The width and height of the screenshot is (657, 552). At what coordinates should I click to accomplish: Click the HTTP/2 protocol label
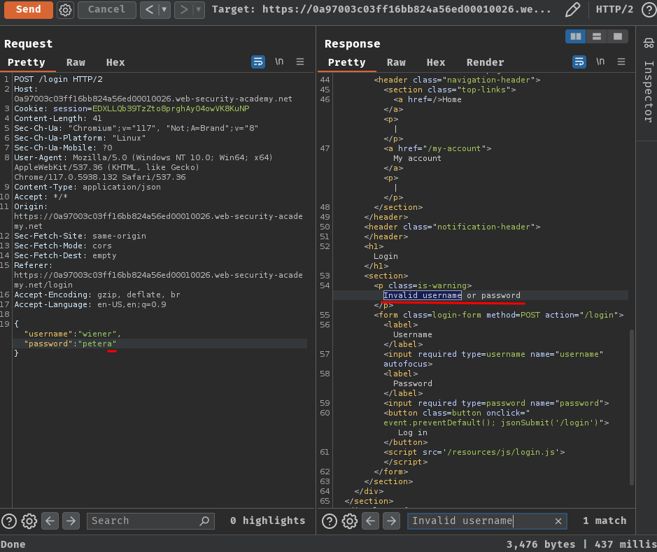tap(614, 9)
